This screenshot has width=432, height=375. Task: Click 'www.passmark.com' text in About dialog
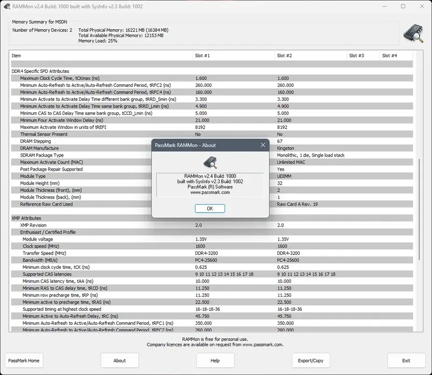tap(210, 193)
